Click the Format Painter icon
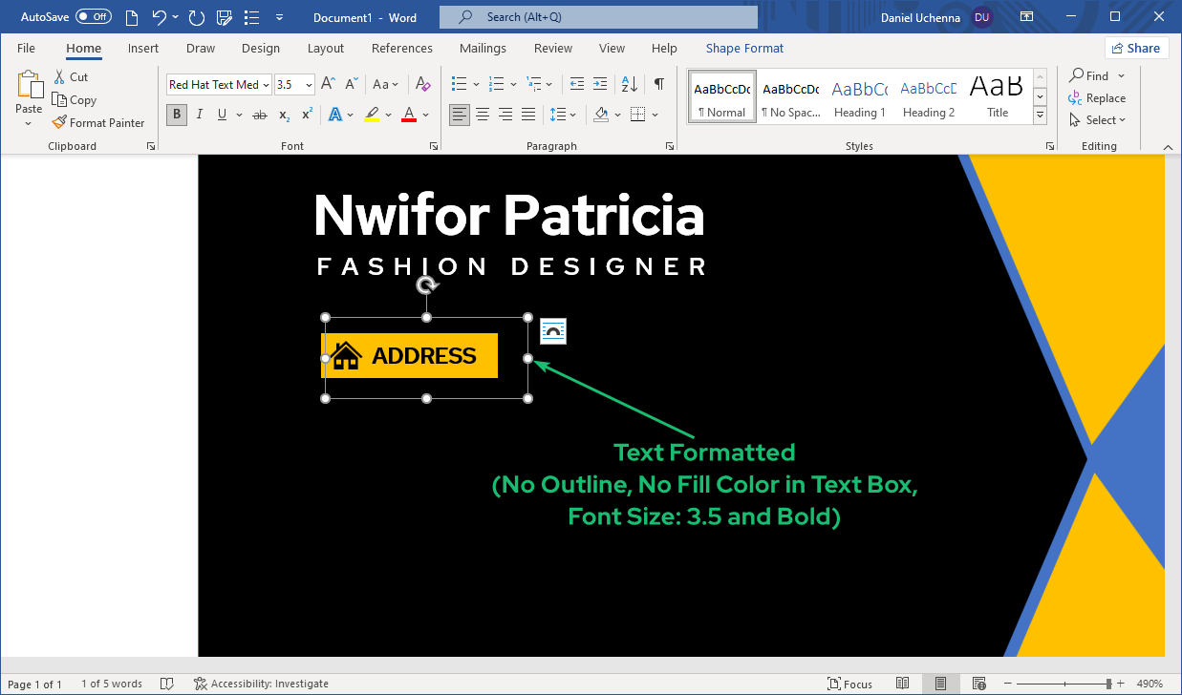Image resolution: width=1182 pixels, height=695 pixels. pos(60,122)
